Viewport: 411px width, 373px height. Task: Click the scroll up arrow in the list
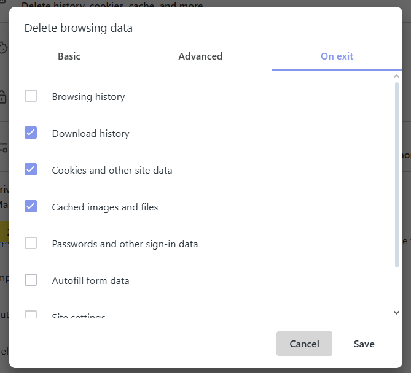click(x=396, y=77)
